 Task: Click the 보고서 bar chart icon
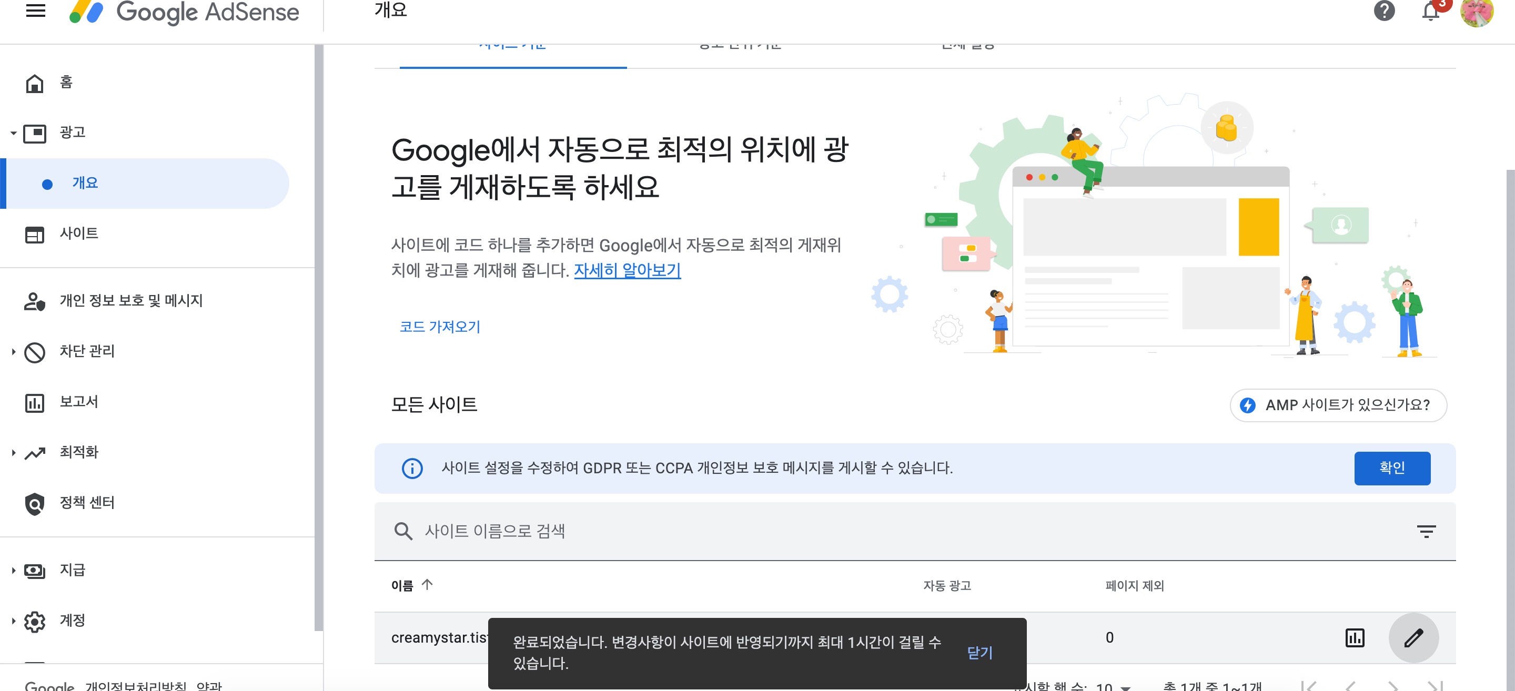(x=35, y=403)
